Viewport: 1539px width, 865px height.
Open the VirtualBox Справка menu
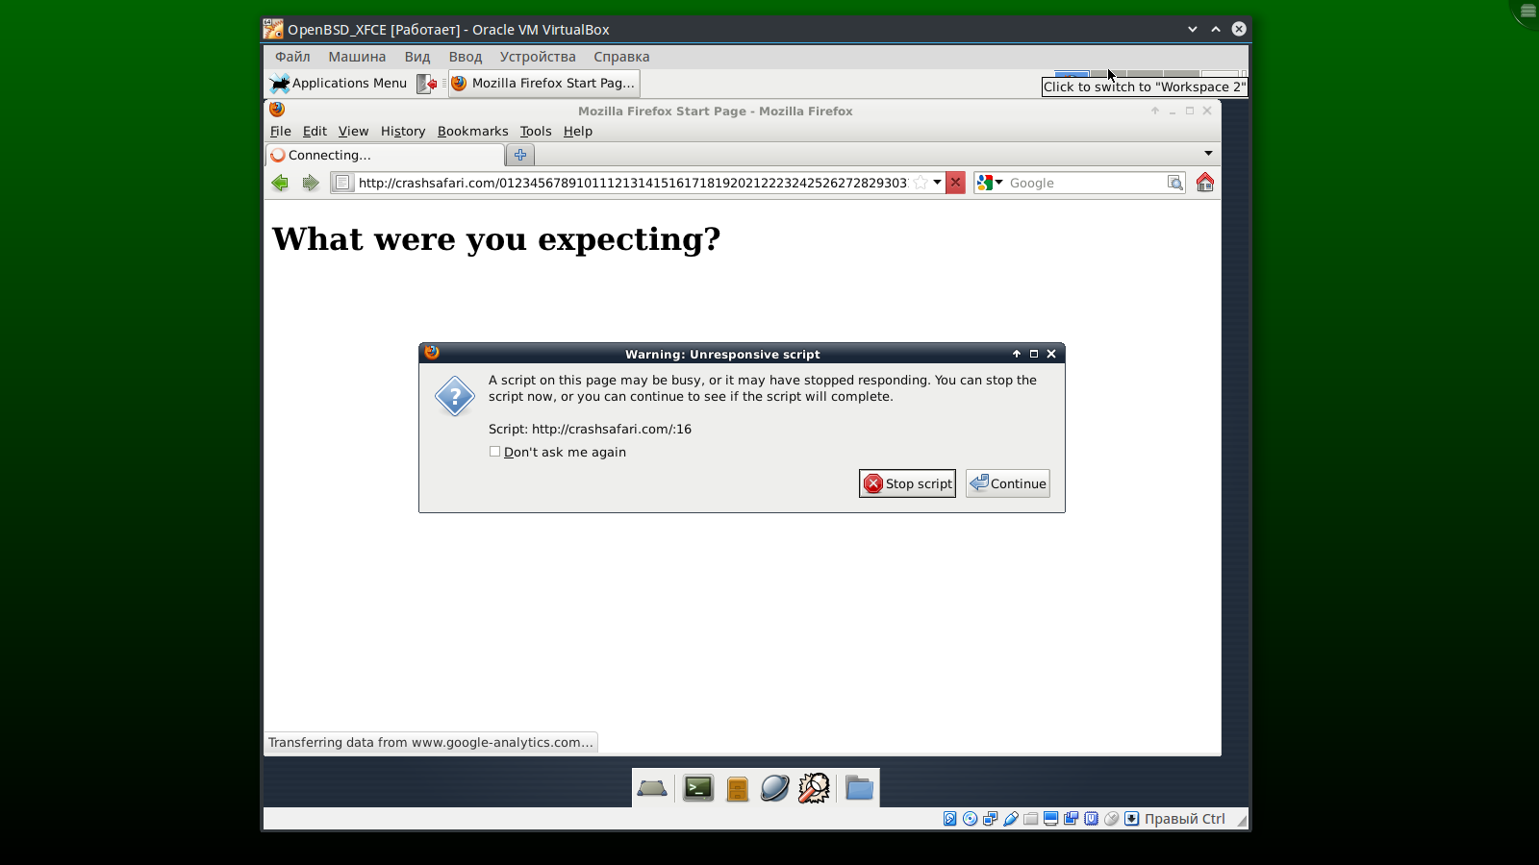point(621,57)
